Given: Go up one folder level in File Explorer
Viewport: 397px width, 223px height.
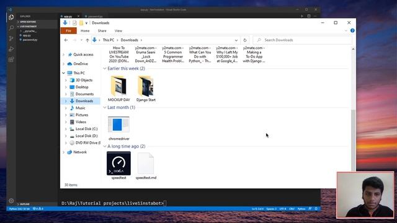Looking at the screenshot, I should click(87, 40).
